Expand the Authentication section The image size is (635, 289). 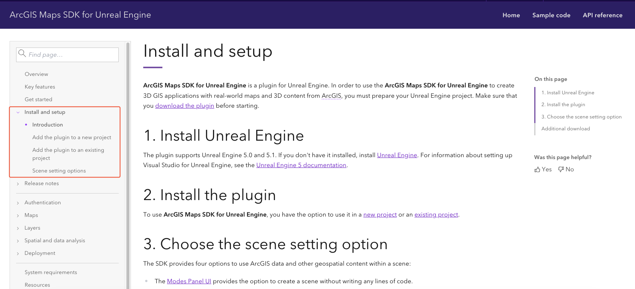pos(18,203)
